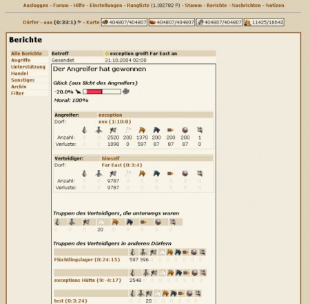Click the light cavalry icon in attacker row
The height and width of the screenshot is (304, 310).
pos(142,130)
